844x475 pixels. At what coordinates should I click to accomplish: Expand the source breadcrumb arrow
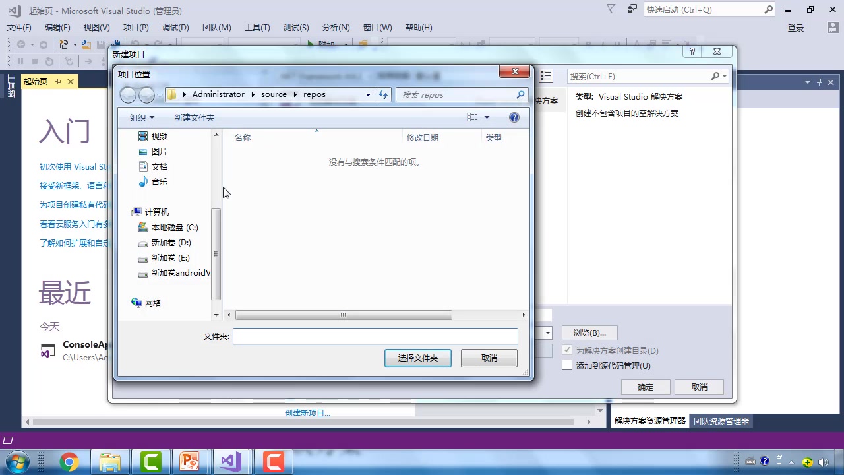click(x=295, y=94)
